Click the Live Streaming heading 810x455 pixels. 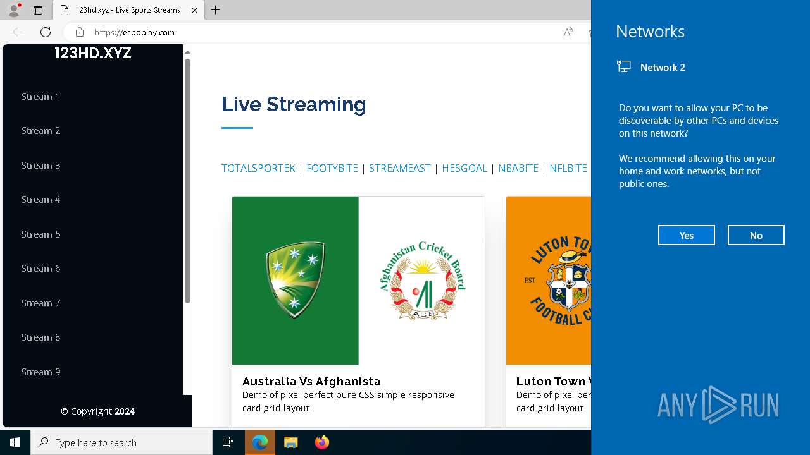294,104
